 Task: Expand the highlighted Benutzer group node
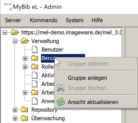25,58
